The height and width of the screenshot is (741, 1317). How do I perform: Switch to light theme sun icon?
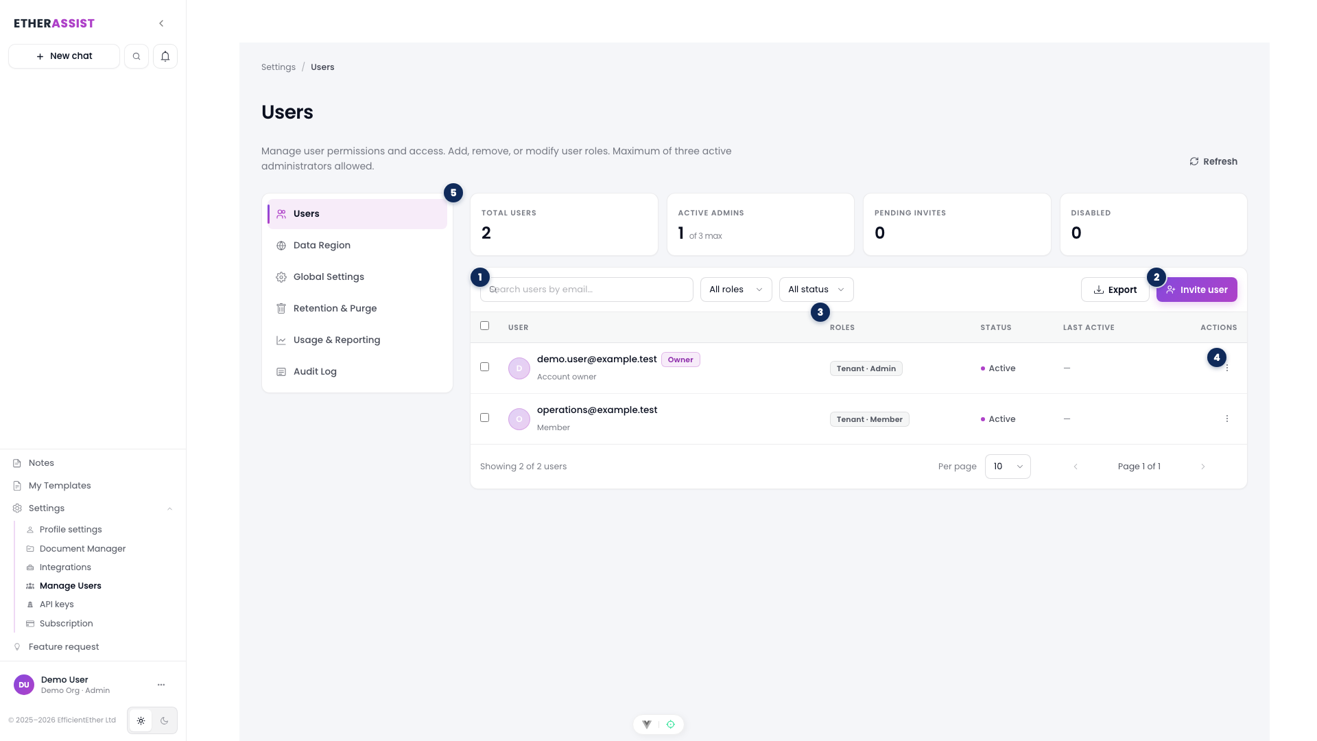point(141,721)
